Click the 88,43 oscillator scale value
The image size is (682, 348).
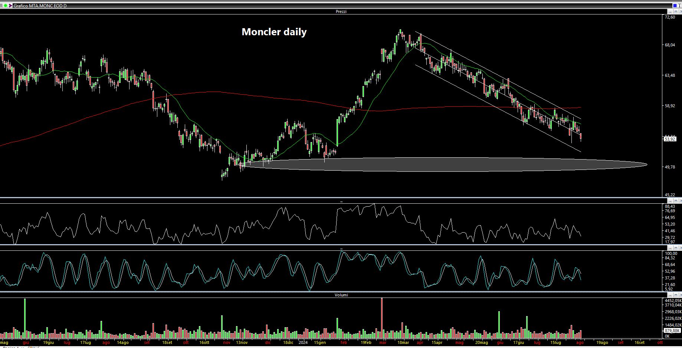[x=670, y=206]
